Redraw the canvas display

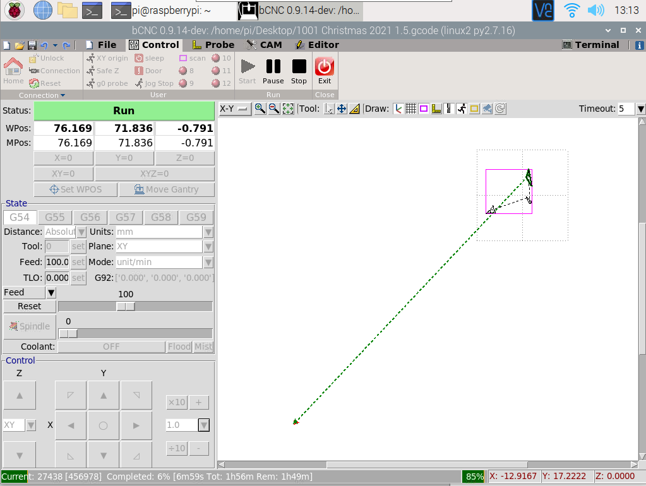[x=500, y=109]
